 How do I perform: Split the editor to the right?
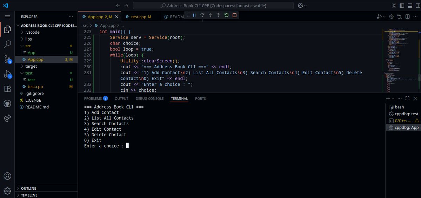click(x=407, y=16)
